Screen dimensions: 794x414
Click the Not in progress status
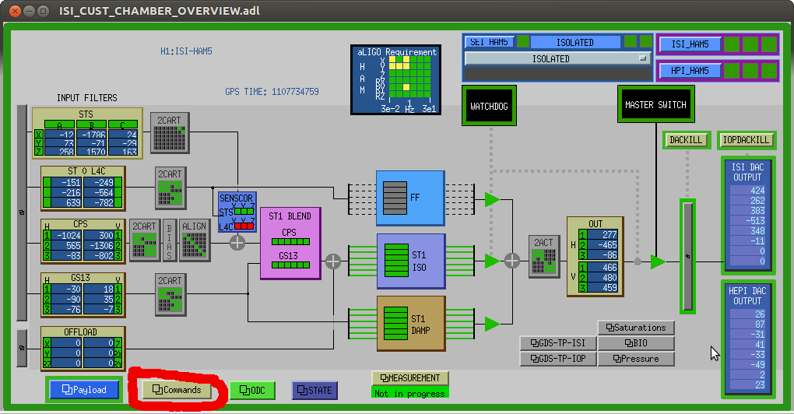coord(409,393)
